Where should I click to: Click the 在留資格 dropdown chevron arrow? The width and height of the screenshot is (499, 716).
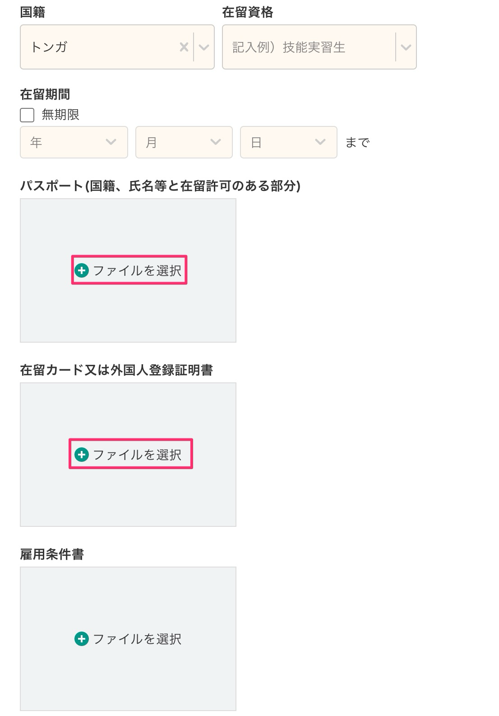[406, 47]
